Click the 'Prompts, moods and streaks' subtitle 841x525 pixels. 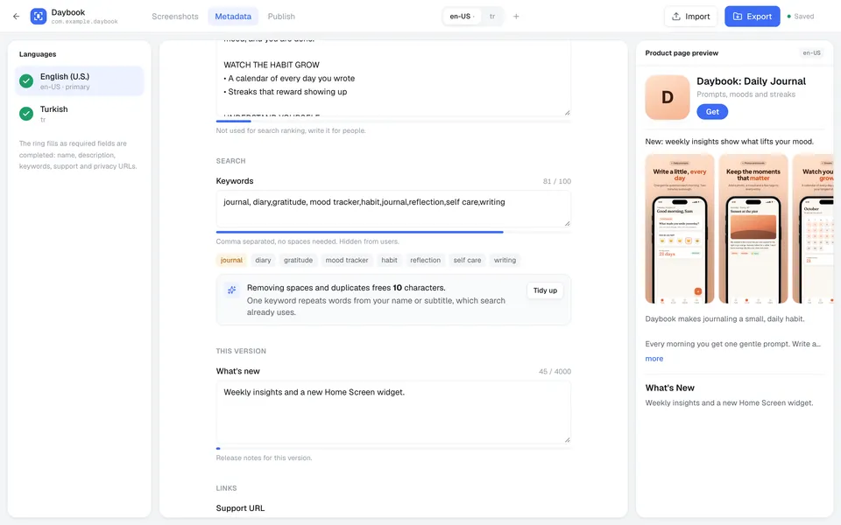tap(746, 94)
